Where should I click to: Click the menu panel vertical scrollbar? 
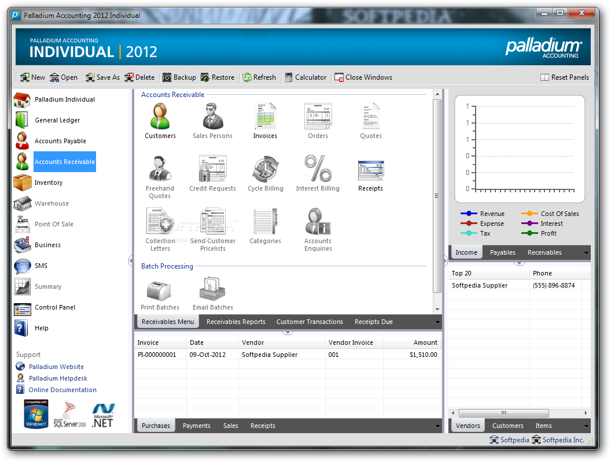(x=437, y=196)
